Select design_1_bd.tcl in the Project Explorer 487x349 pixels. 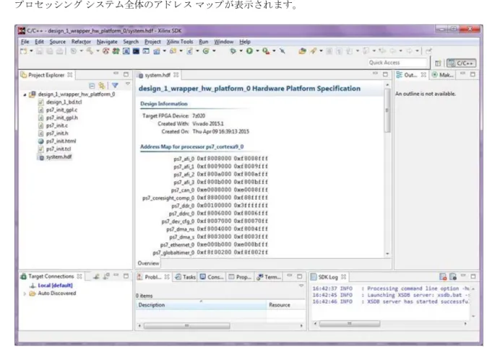tap(64, 102)
